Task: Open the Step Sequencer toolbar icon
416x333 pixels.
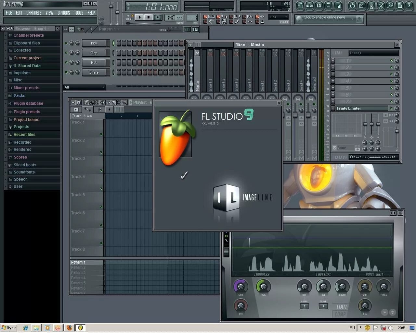Action: tap(309, 6)
